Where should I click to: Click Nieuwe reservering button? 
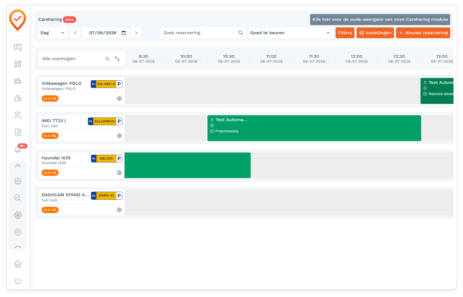423,33
